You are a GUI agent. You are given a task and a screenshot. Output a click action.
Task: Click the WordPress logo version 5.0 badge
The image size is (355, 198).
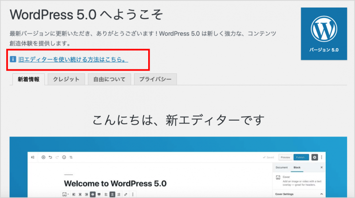(x=324, y=34)
